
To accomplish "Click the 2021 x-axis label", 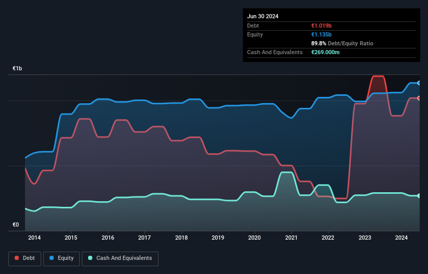I will pos(291,238).
